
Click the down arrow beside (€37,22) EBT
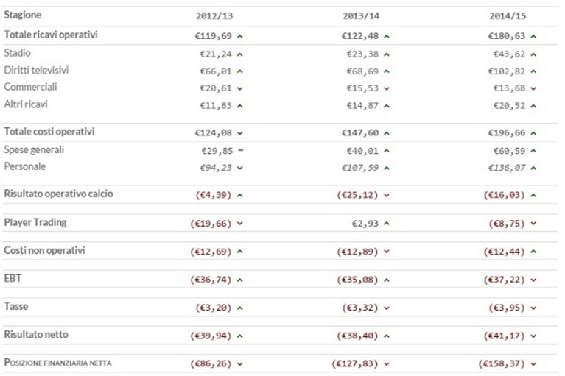coord(533,280)
